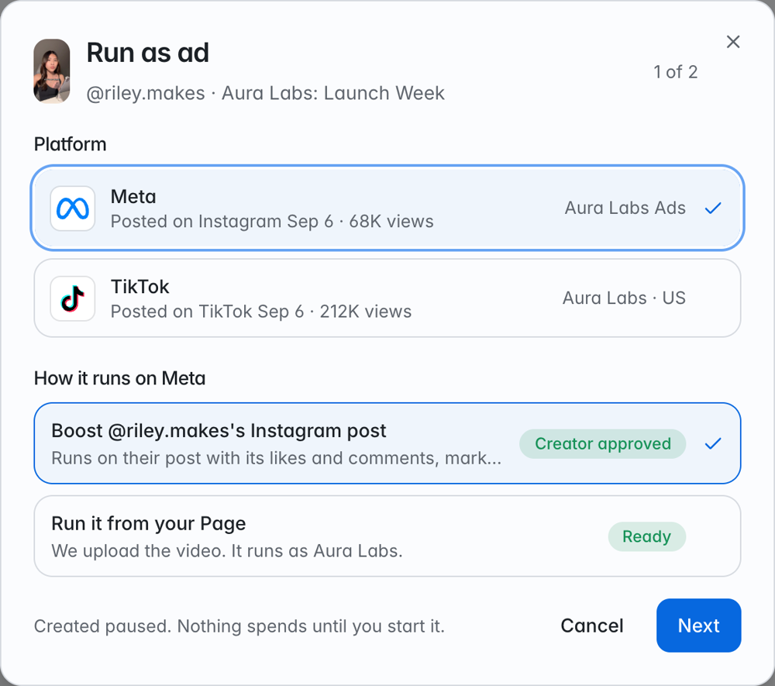
Task: Click 'Posted on TikTok Sep 6 · 212K views'
Action: coord(261,312)
